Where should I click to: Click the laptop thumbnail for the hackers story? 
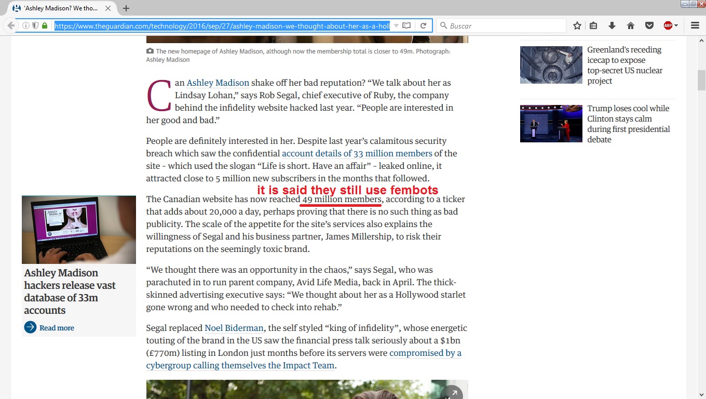tap(79, 230)
